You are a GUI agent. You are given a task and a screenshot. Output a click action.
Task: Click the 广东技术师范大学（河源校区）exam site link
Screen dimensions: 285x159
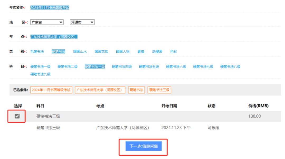coord(54,37)
